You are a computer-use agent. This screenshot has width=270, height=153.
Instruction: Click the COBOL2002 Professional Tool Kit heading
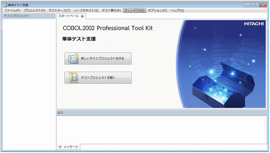tap(108, 28)
